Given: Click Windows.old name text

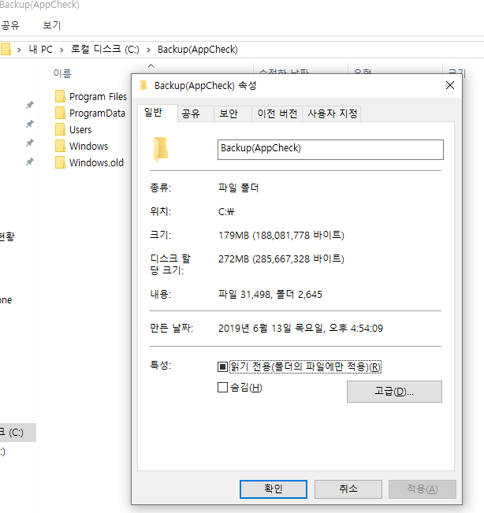Looking at the screenshot, I should 96,162.
